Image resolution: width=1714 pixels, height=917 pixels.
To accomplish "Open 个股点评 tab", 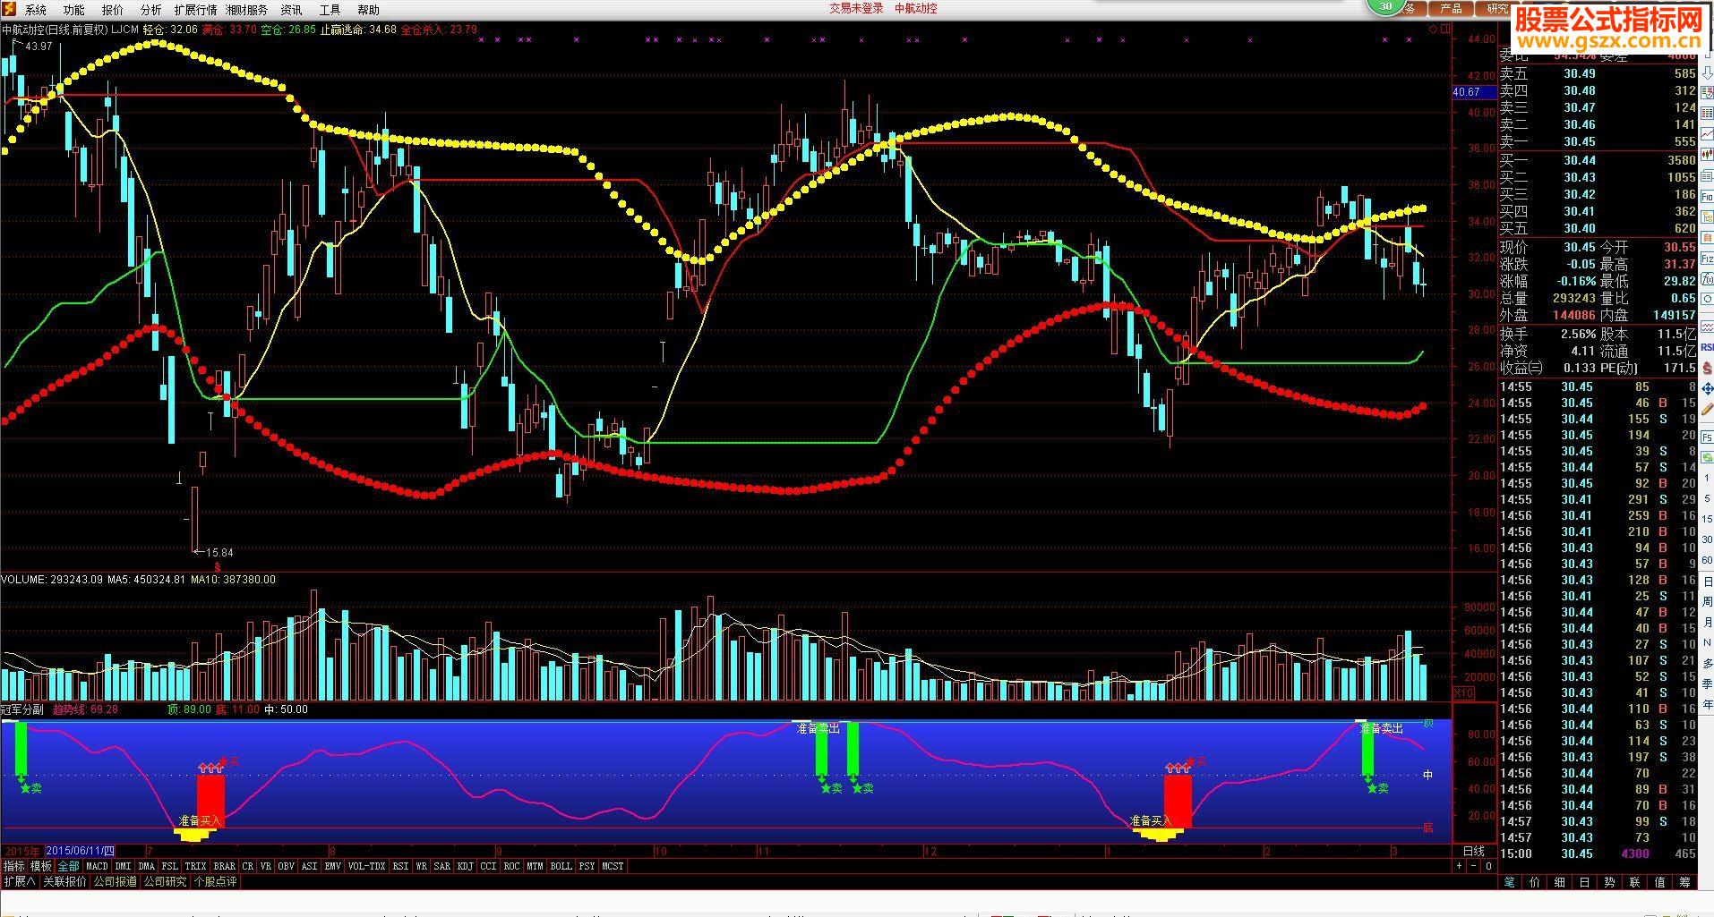I will [x=216, y=881].
